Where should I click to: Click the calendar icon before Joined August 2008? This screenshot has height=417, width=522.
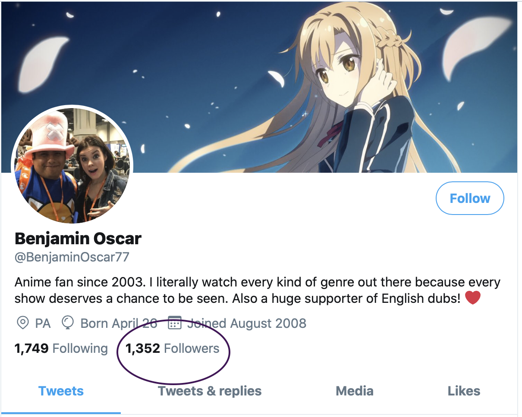pyautogui.click(x=174, y=323)
